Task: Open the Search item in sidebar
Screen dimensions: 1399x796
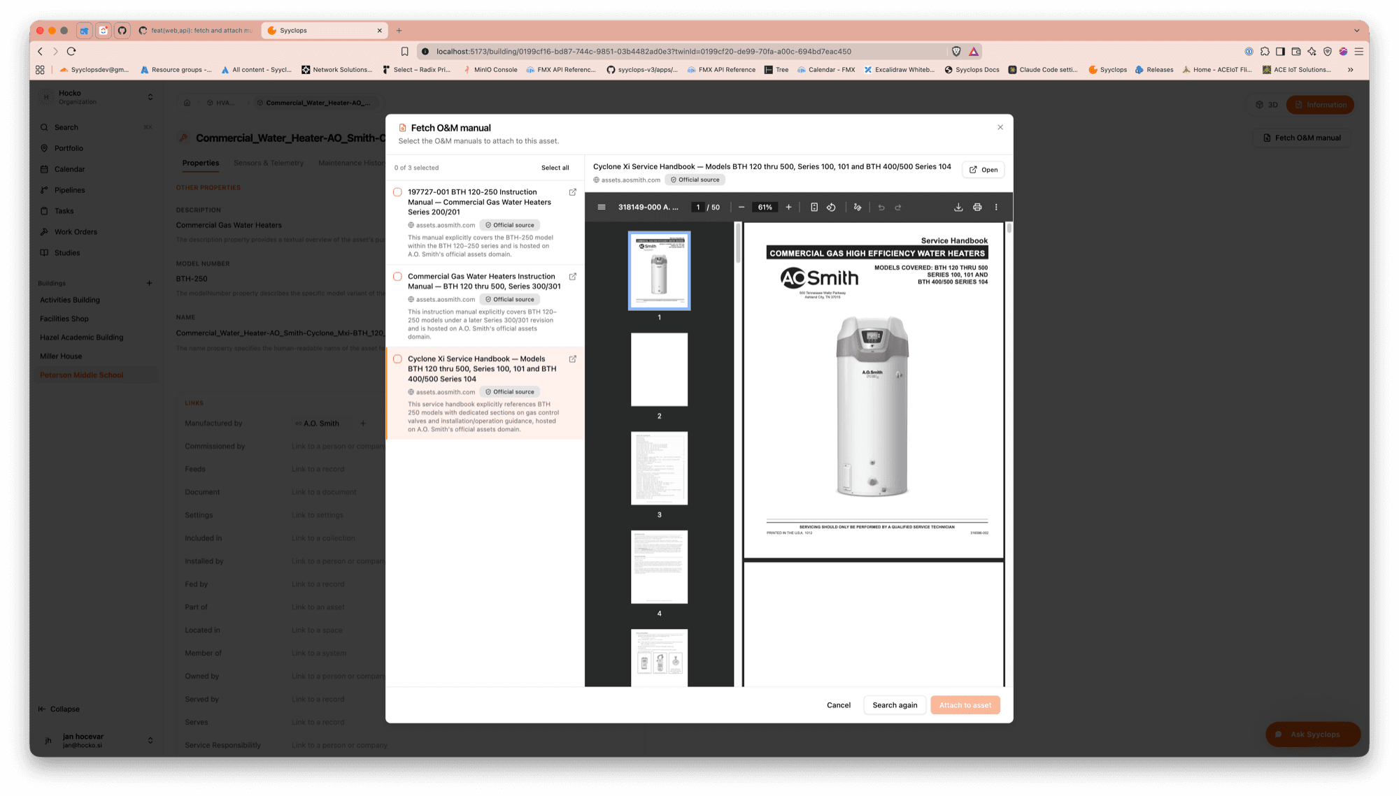Action: coord(66,128)
